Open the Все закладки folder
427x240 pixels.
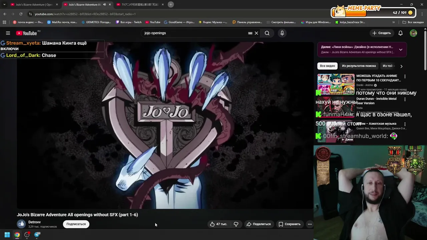pos(413,22)
